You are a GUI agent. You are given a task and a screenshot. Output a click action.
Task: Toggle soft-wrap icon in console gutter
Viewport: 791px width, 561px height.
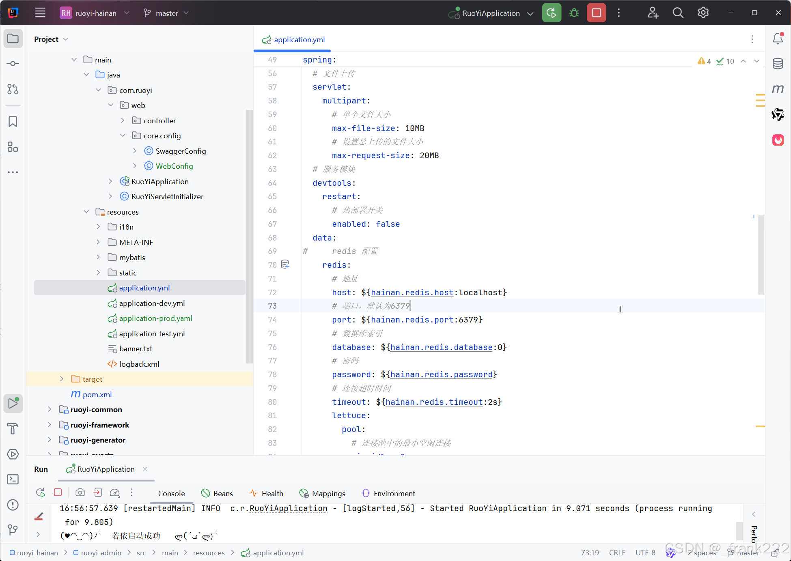39,516
